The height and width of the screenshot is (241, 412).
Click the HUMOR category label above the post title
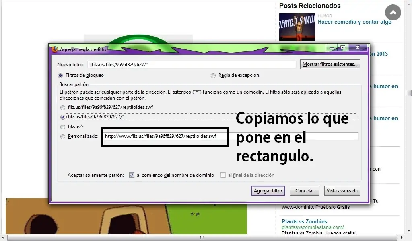pos(325,16)
